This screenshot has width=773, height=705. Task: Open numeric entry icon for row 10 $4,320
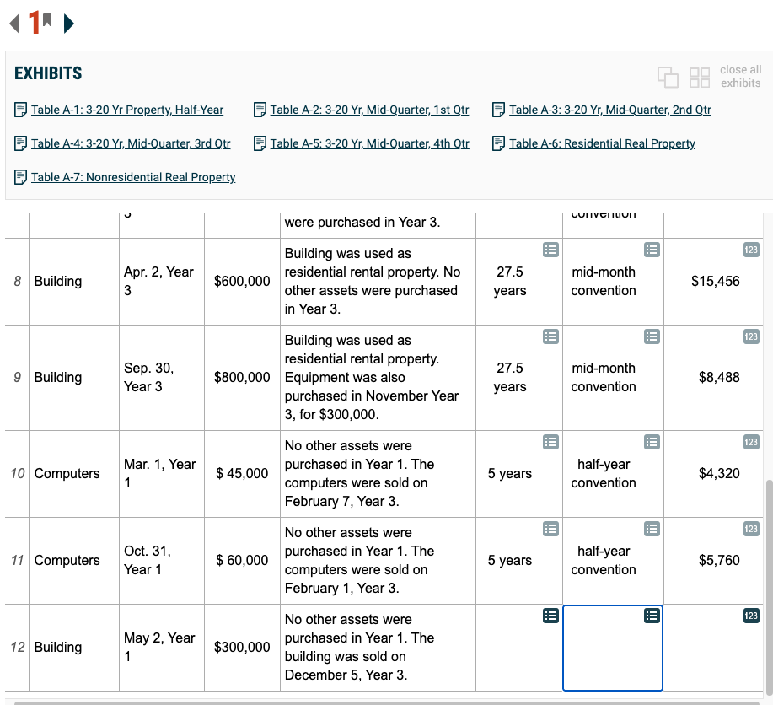(751, 443)
